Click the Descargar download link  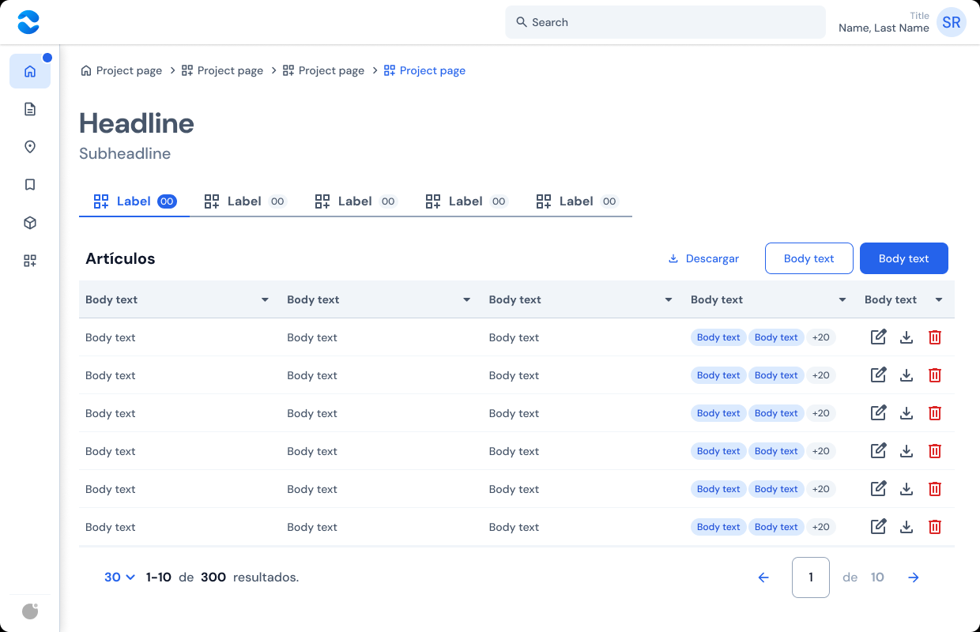tap(703, 258)
